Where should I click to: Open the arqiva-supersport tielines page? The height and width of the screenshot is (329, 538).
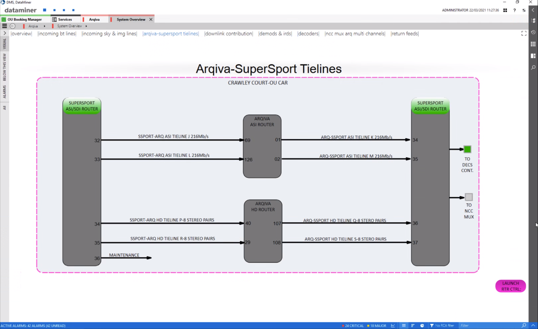[x=171, y=33]
